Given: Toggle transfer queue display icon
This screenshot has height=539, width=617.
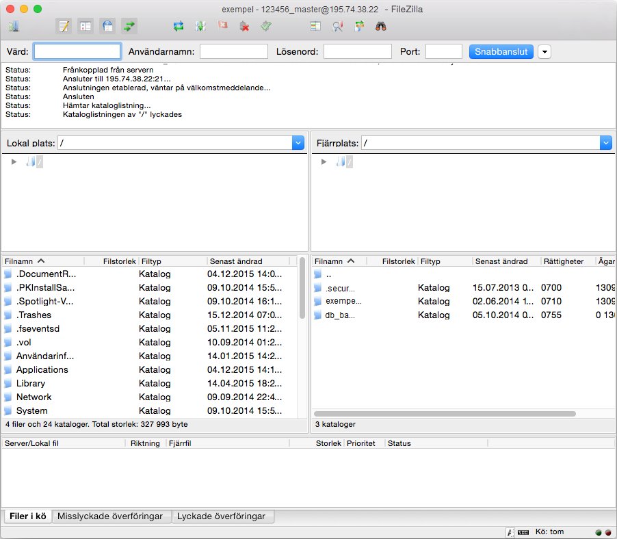Looking at the screenshot, I should click(129, 27).
